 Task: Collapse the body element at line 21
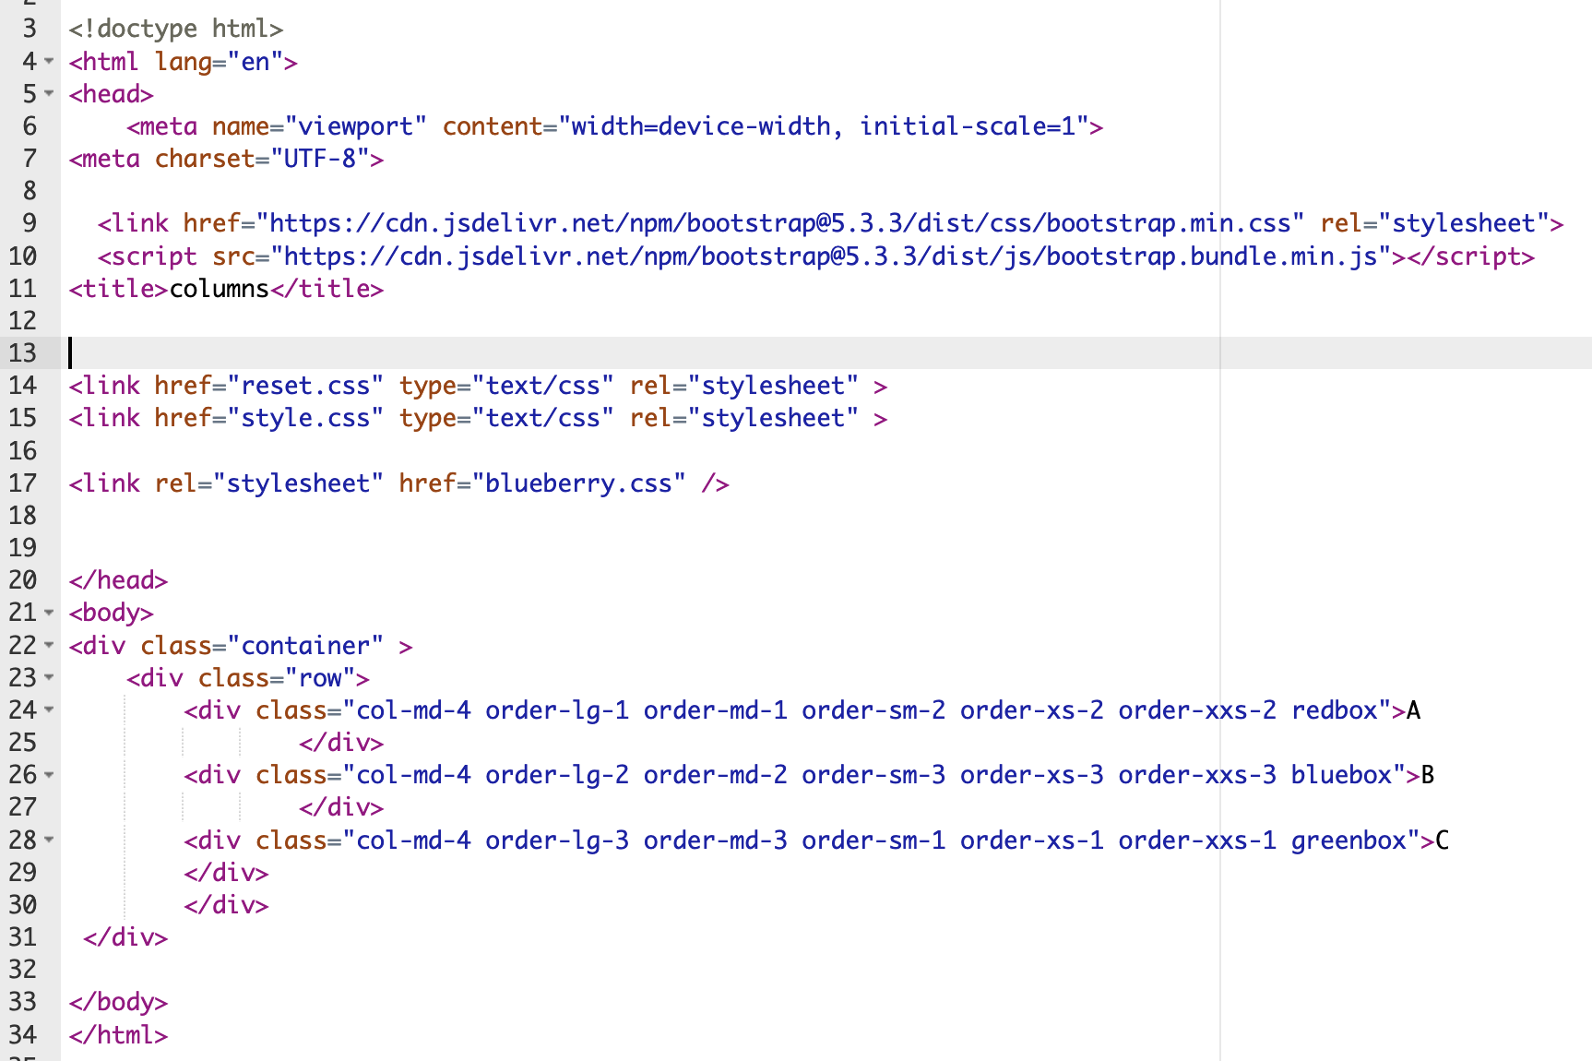[x=48, y=612]
